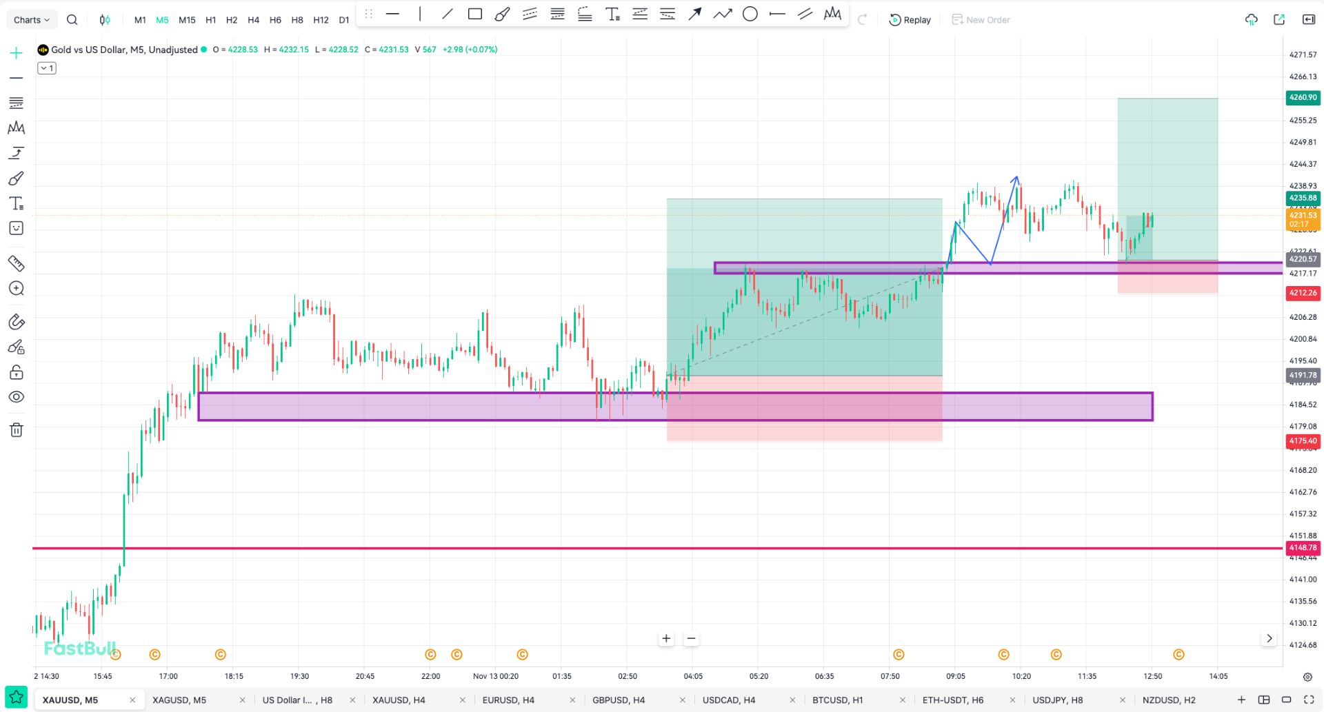
Task: Select the circle shape tool
Action: click(x=750, y=14)
